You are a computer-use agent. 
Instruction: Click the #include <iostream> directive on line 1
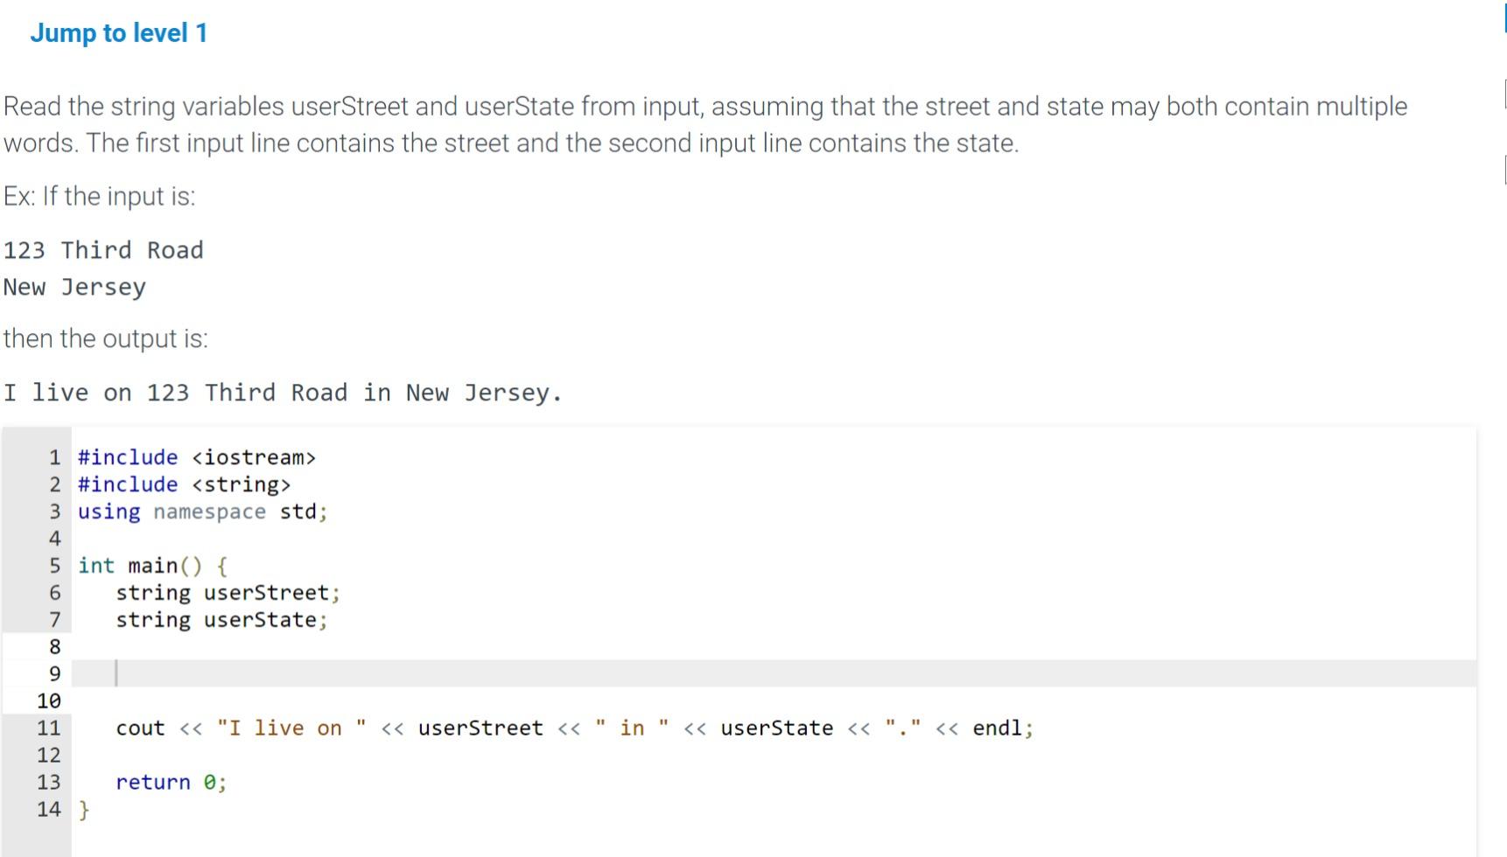coord(197,456)
